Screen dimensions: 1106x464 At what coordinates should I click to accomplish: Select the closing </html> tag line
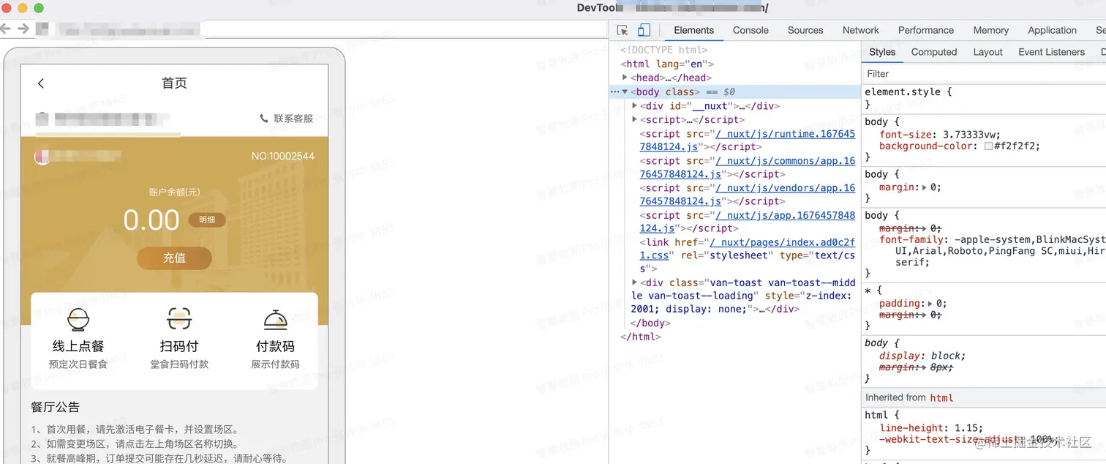click(x=641, y=337)
